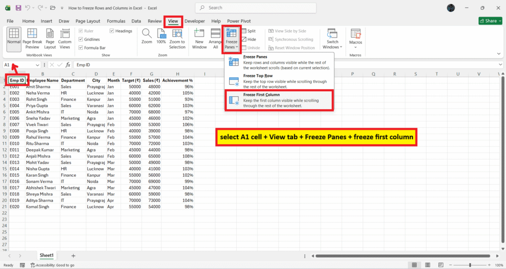Click macro recording icon in status bar
This screenshot has width=506, height=269.
[x=22, y=265]
